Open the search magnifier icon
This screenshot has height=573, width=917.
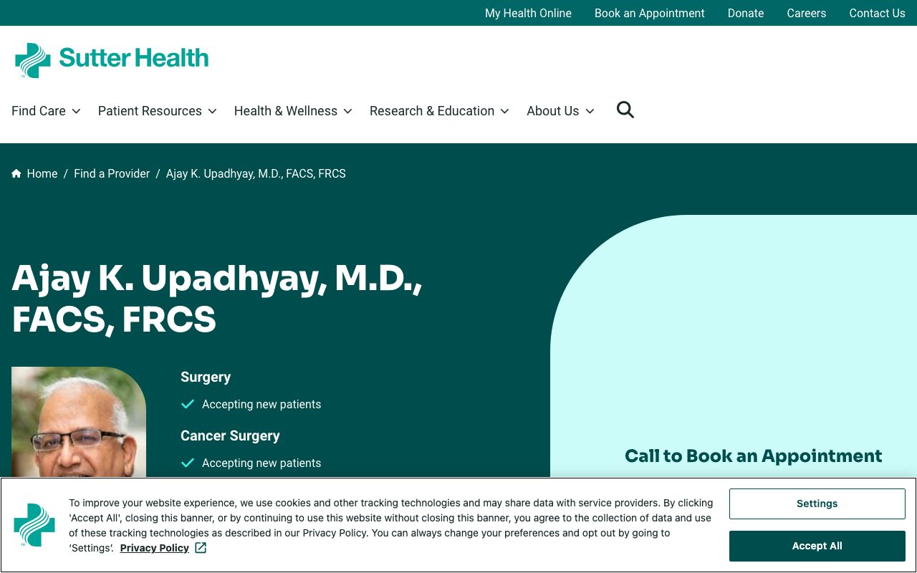pos(625,110)
